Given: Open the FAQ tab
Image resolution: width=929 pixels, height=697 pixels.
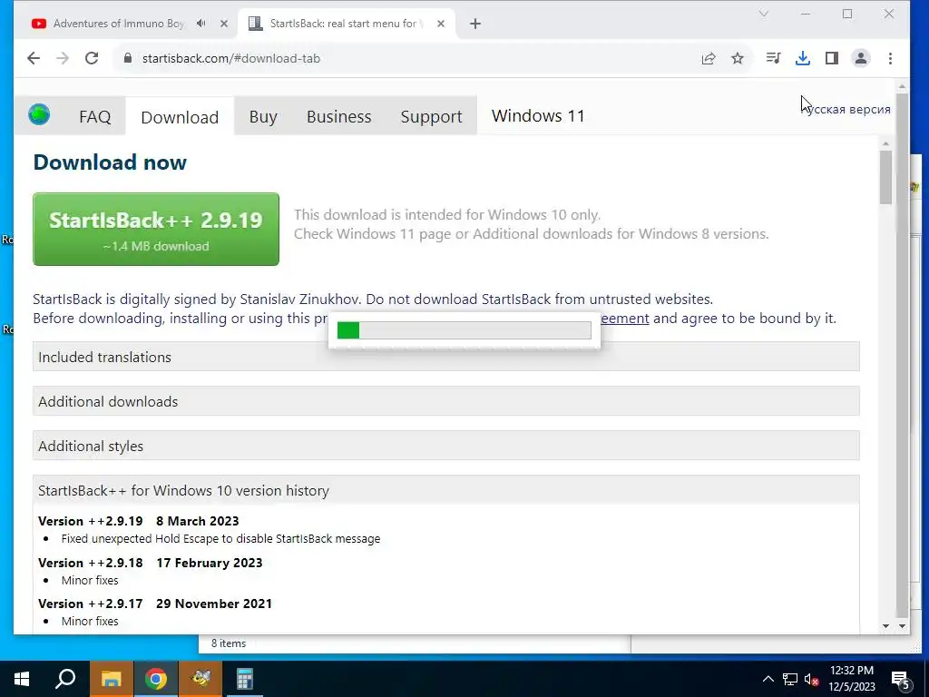Looking at the screenshot, I should 94,117.
